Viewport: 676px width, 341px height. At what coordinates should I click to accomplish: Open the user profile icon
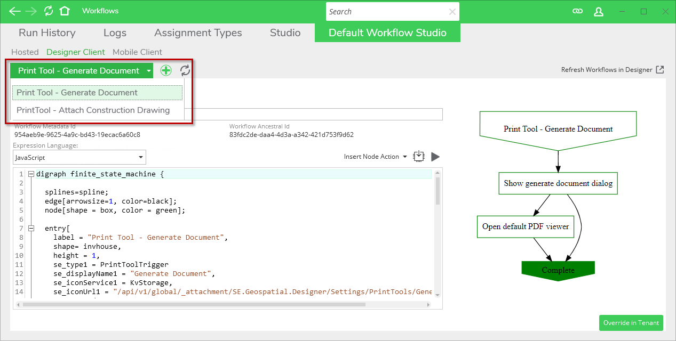[x=599, y=11]
